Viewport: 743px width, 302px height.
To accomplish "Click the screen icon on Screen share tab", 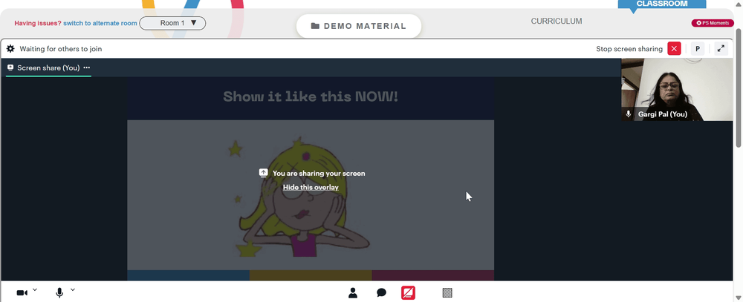I will (10, 68).
